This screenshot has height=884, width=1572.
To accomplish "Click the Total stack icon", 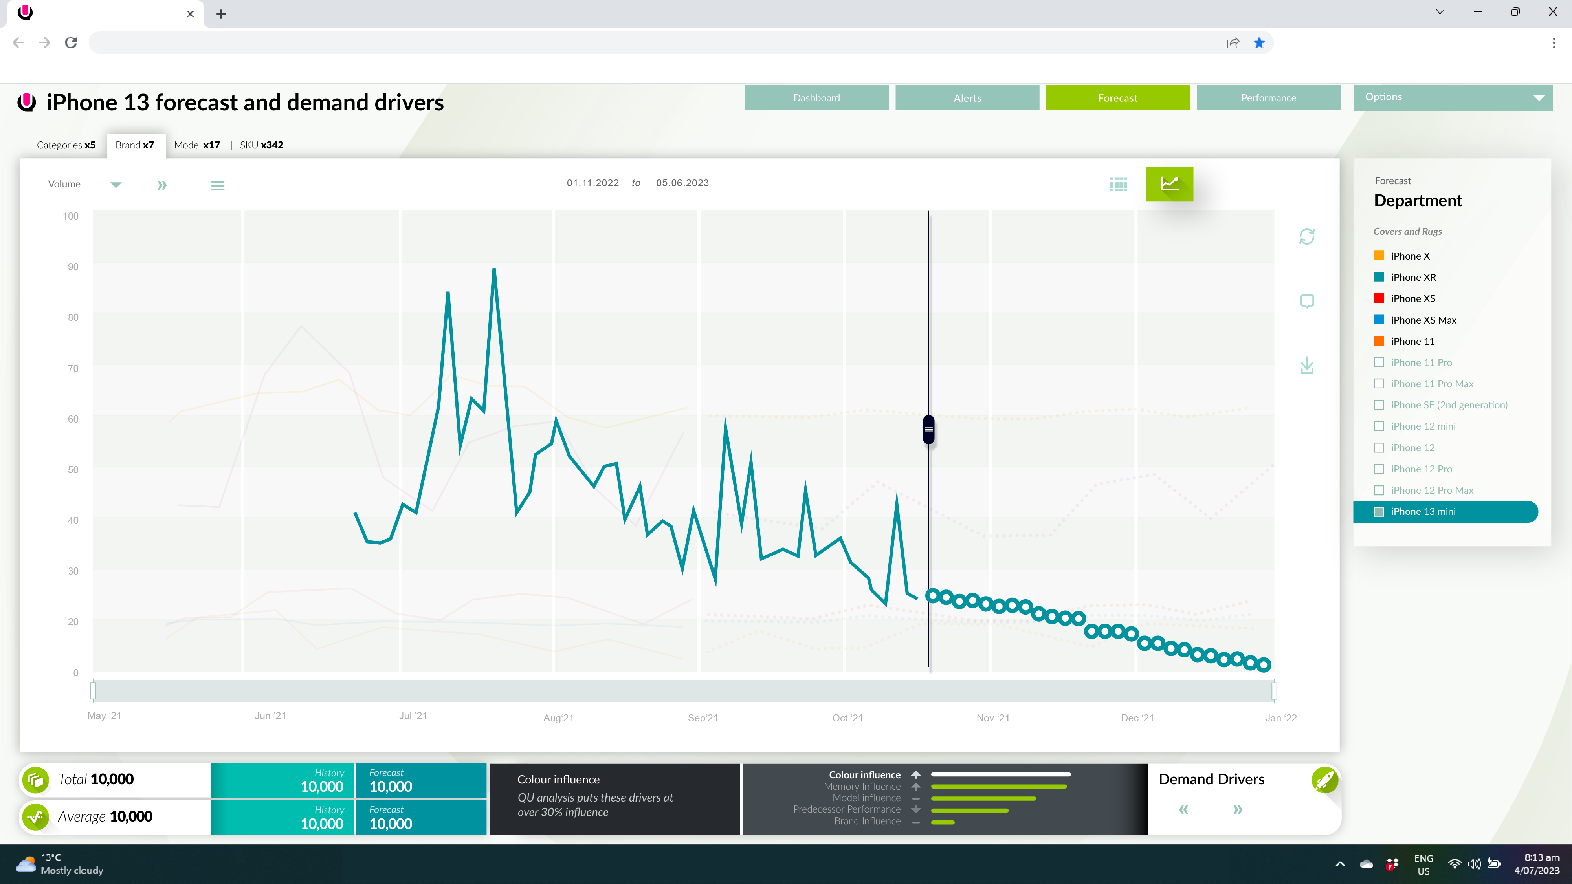I will (x=36, y=780).
